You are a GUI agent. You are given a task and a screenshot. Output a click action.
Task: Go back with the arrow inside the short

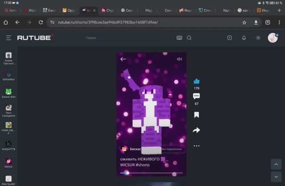coord(123,59)
